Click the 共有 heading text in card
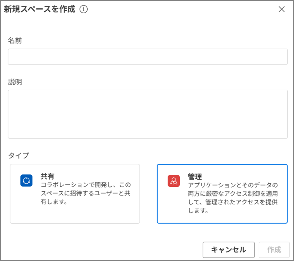 [x=47, y=176]
